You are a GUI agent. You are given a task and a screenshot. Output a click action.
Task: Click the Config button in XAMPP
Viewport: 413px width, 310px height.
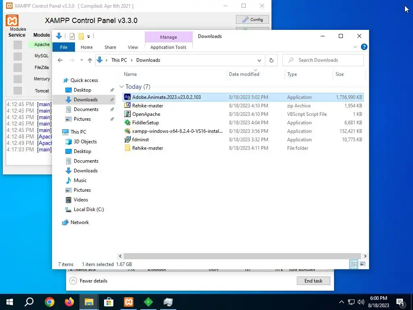point(252,19)
